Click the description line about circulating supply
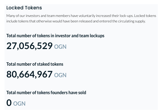 [76, 21]
